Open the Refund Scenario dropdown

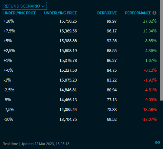(x=24, y=6)
